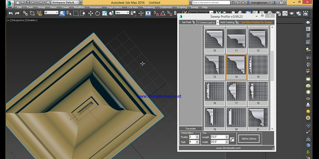
Task: Open the selection filter All dropdown
Action: tap(51, 13)
